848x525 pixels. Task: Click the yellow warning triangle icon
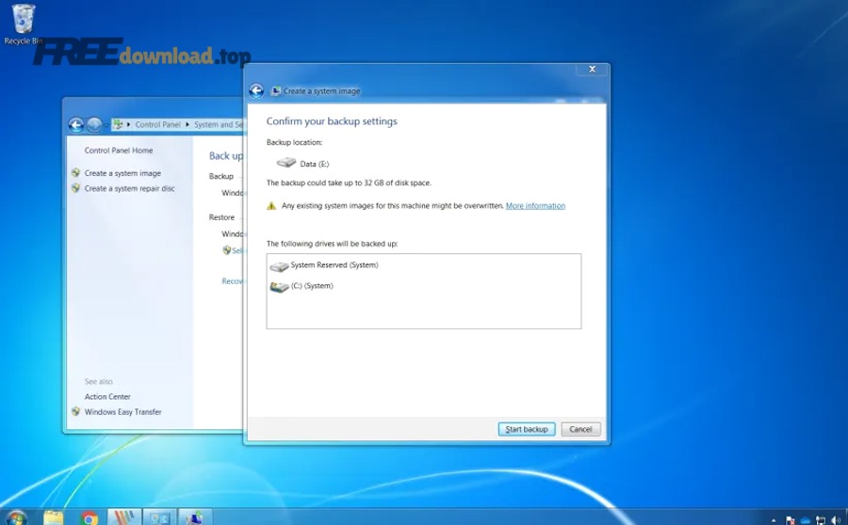coord(271,206)
